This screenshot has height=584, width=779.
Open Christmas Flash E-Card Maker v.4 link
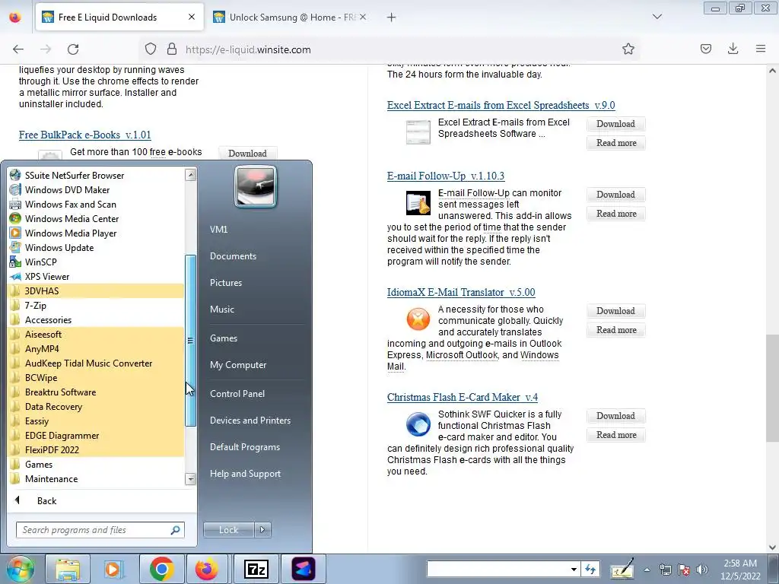(x=462, y=397)
